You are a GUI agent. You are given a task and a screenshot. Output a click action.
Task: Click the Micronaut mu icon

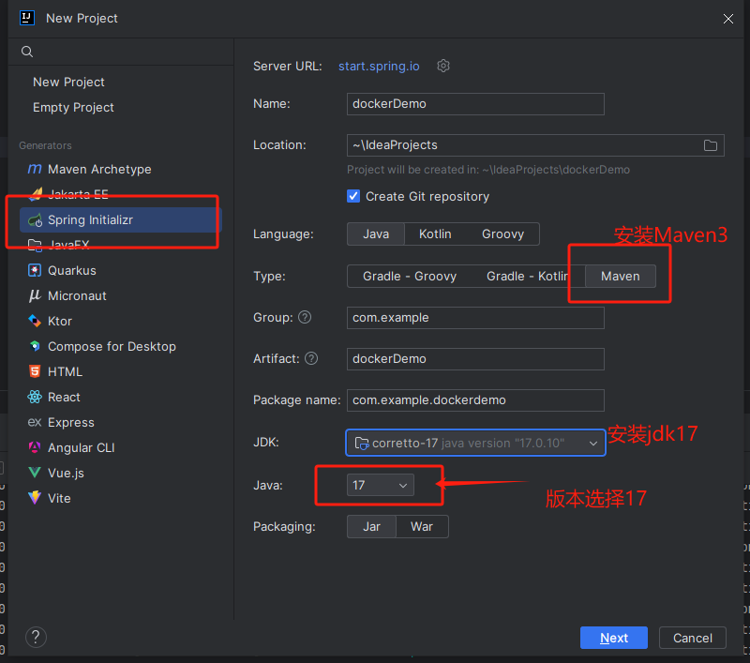[35, 295]
